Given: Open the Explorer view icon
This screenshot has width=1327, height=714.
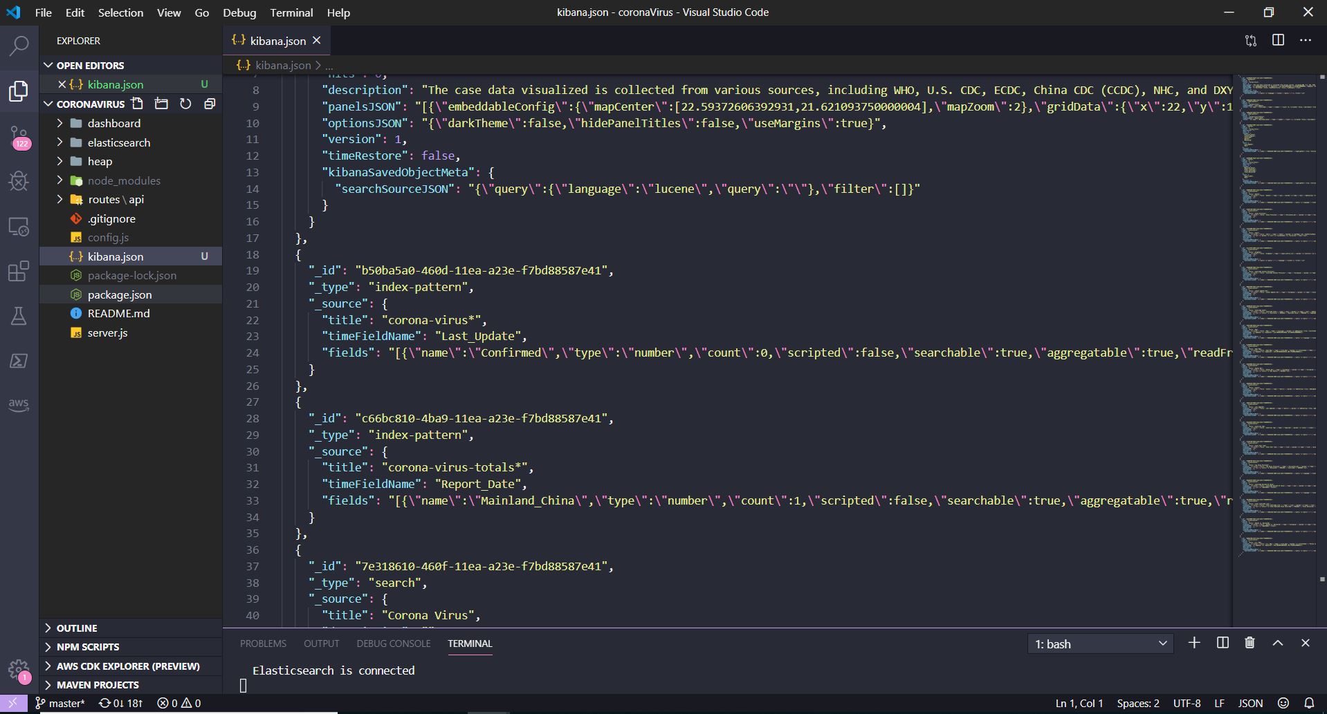Looking at the screenshot, I should 19,91.
